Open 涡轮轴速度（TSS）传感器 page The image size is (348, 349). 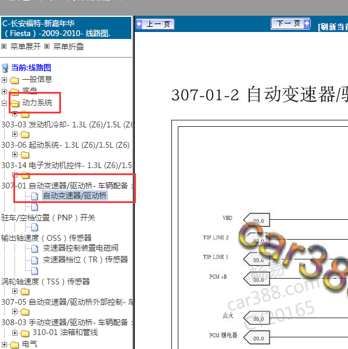click(45, 282)
